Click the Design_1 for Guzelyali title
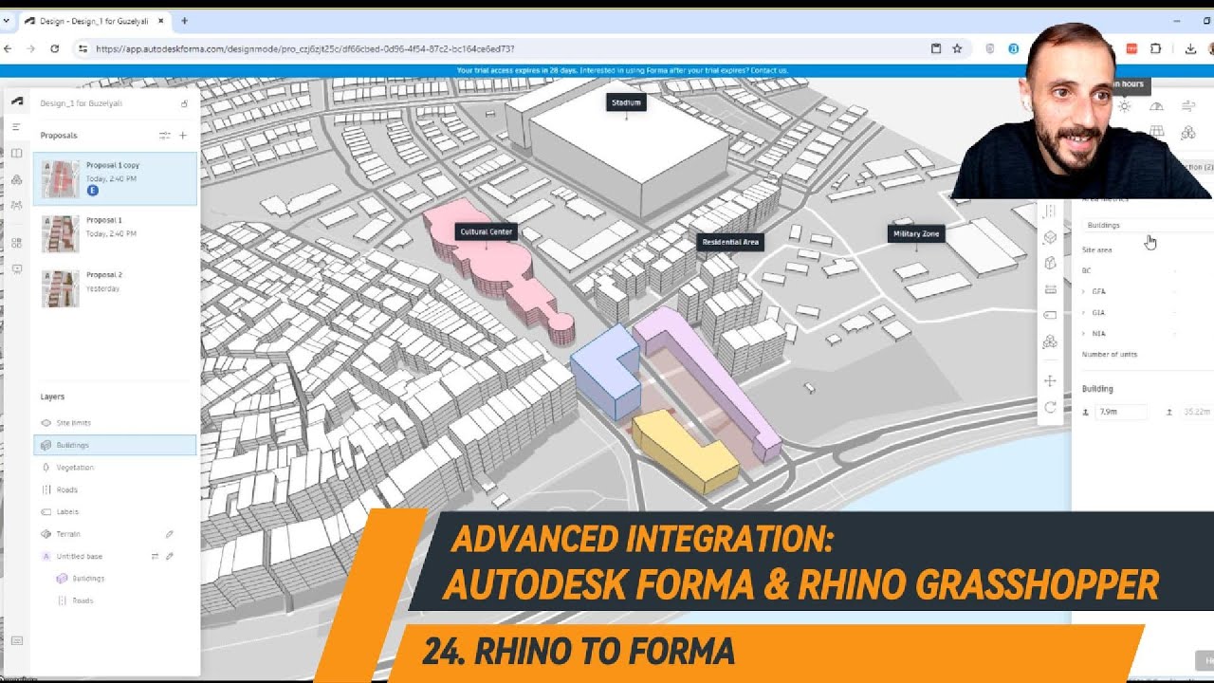The width and height of the screenshot is (1214, 683). [x=82, y=103]
